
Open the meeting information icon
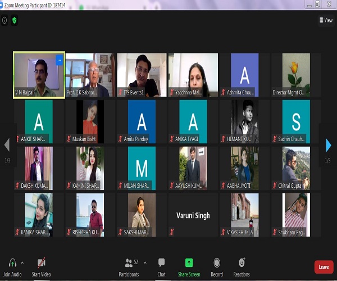tap(5, 20)
